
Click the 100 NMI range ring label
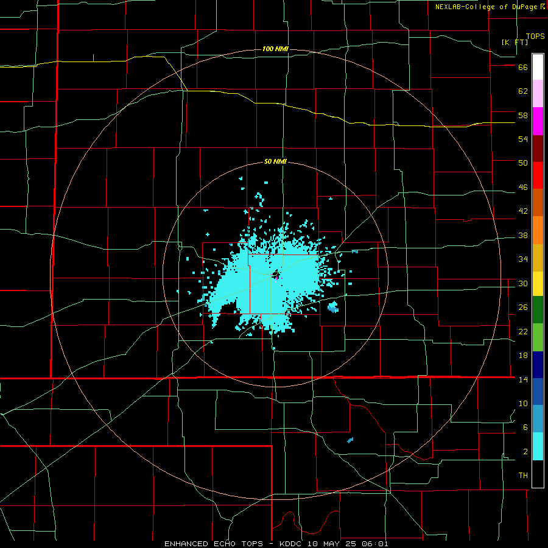click(275, 49)
